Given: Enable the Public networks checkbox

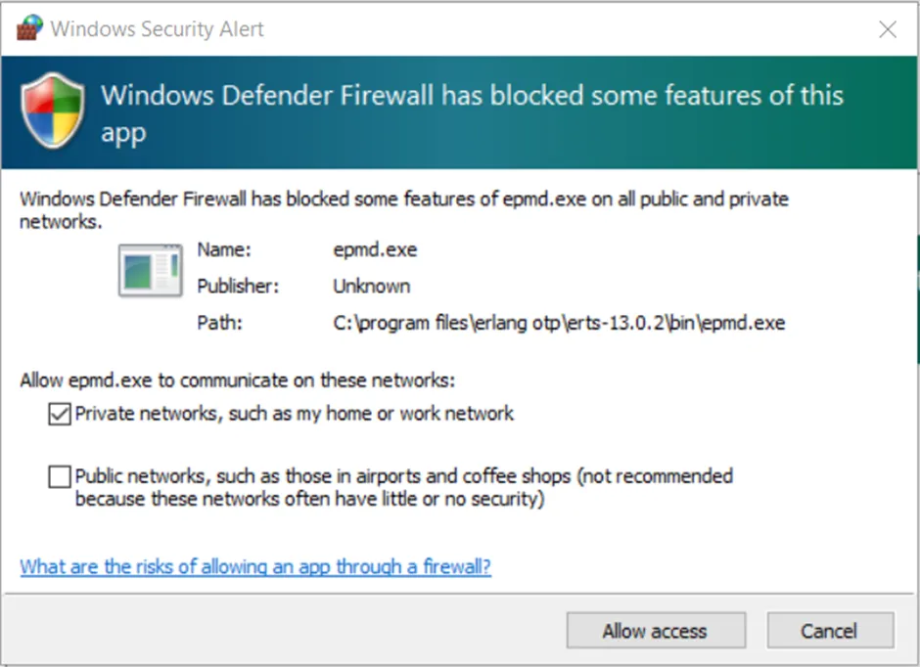Looking at the screenshot, I should tap(60, 477).
